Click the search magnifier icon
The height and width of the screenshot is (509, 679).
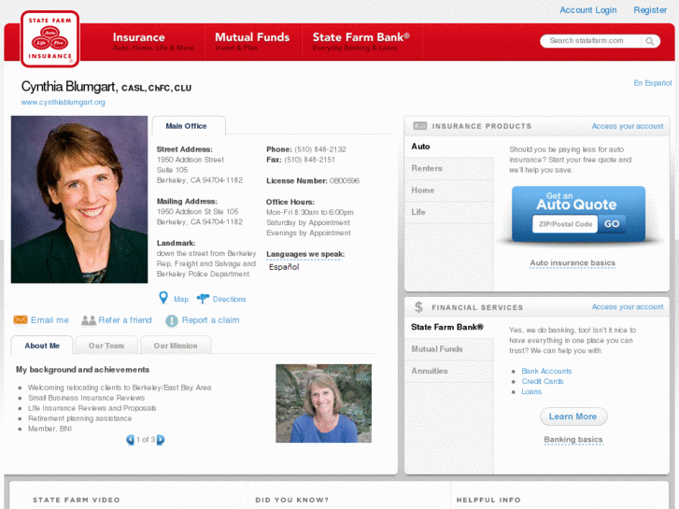[649, 41]
